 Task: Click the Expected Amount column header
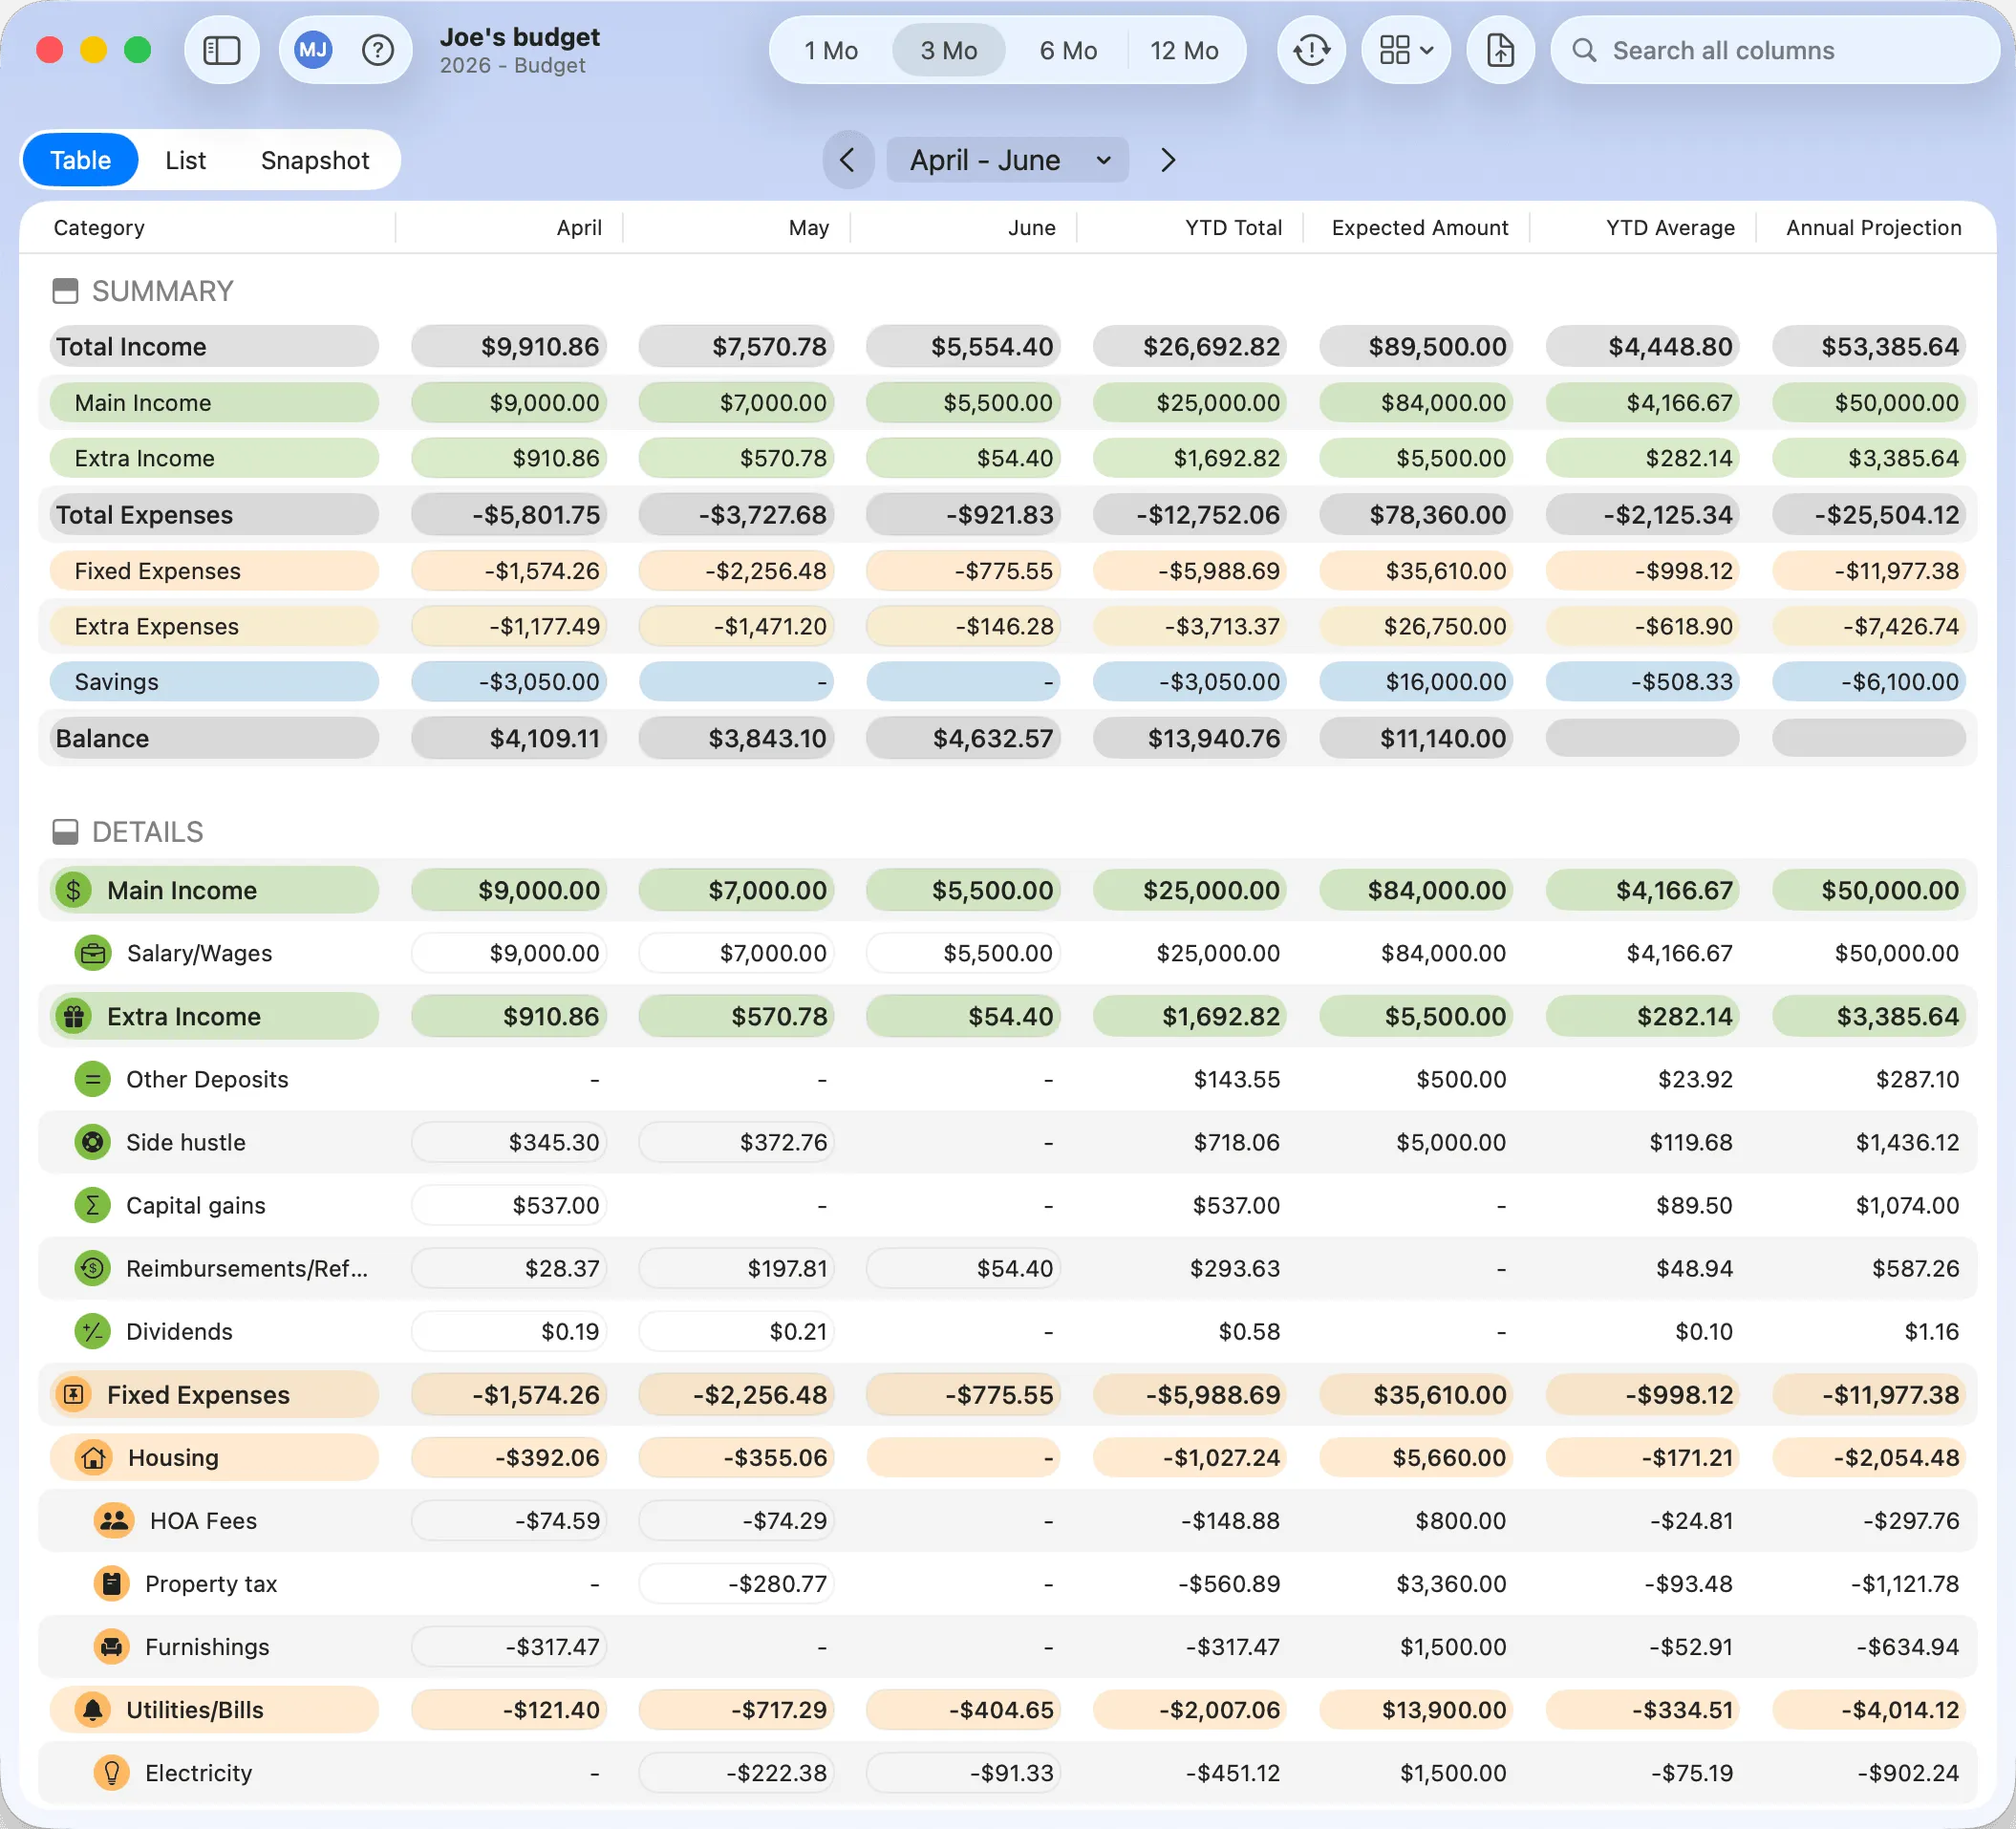click(1420, 228)
